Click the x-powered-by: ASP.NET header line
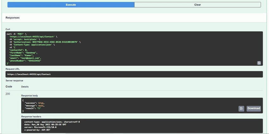This screenshot has width=269, height=134. click(x=37, y=130)
